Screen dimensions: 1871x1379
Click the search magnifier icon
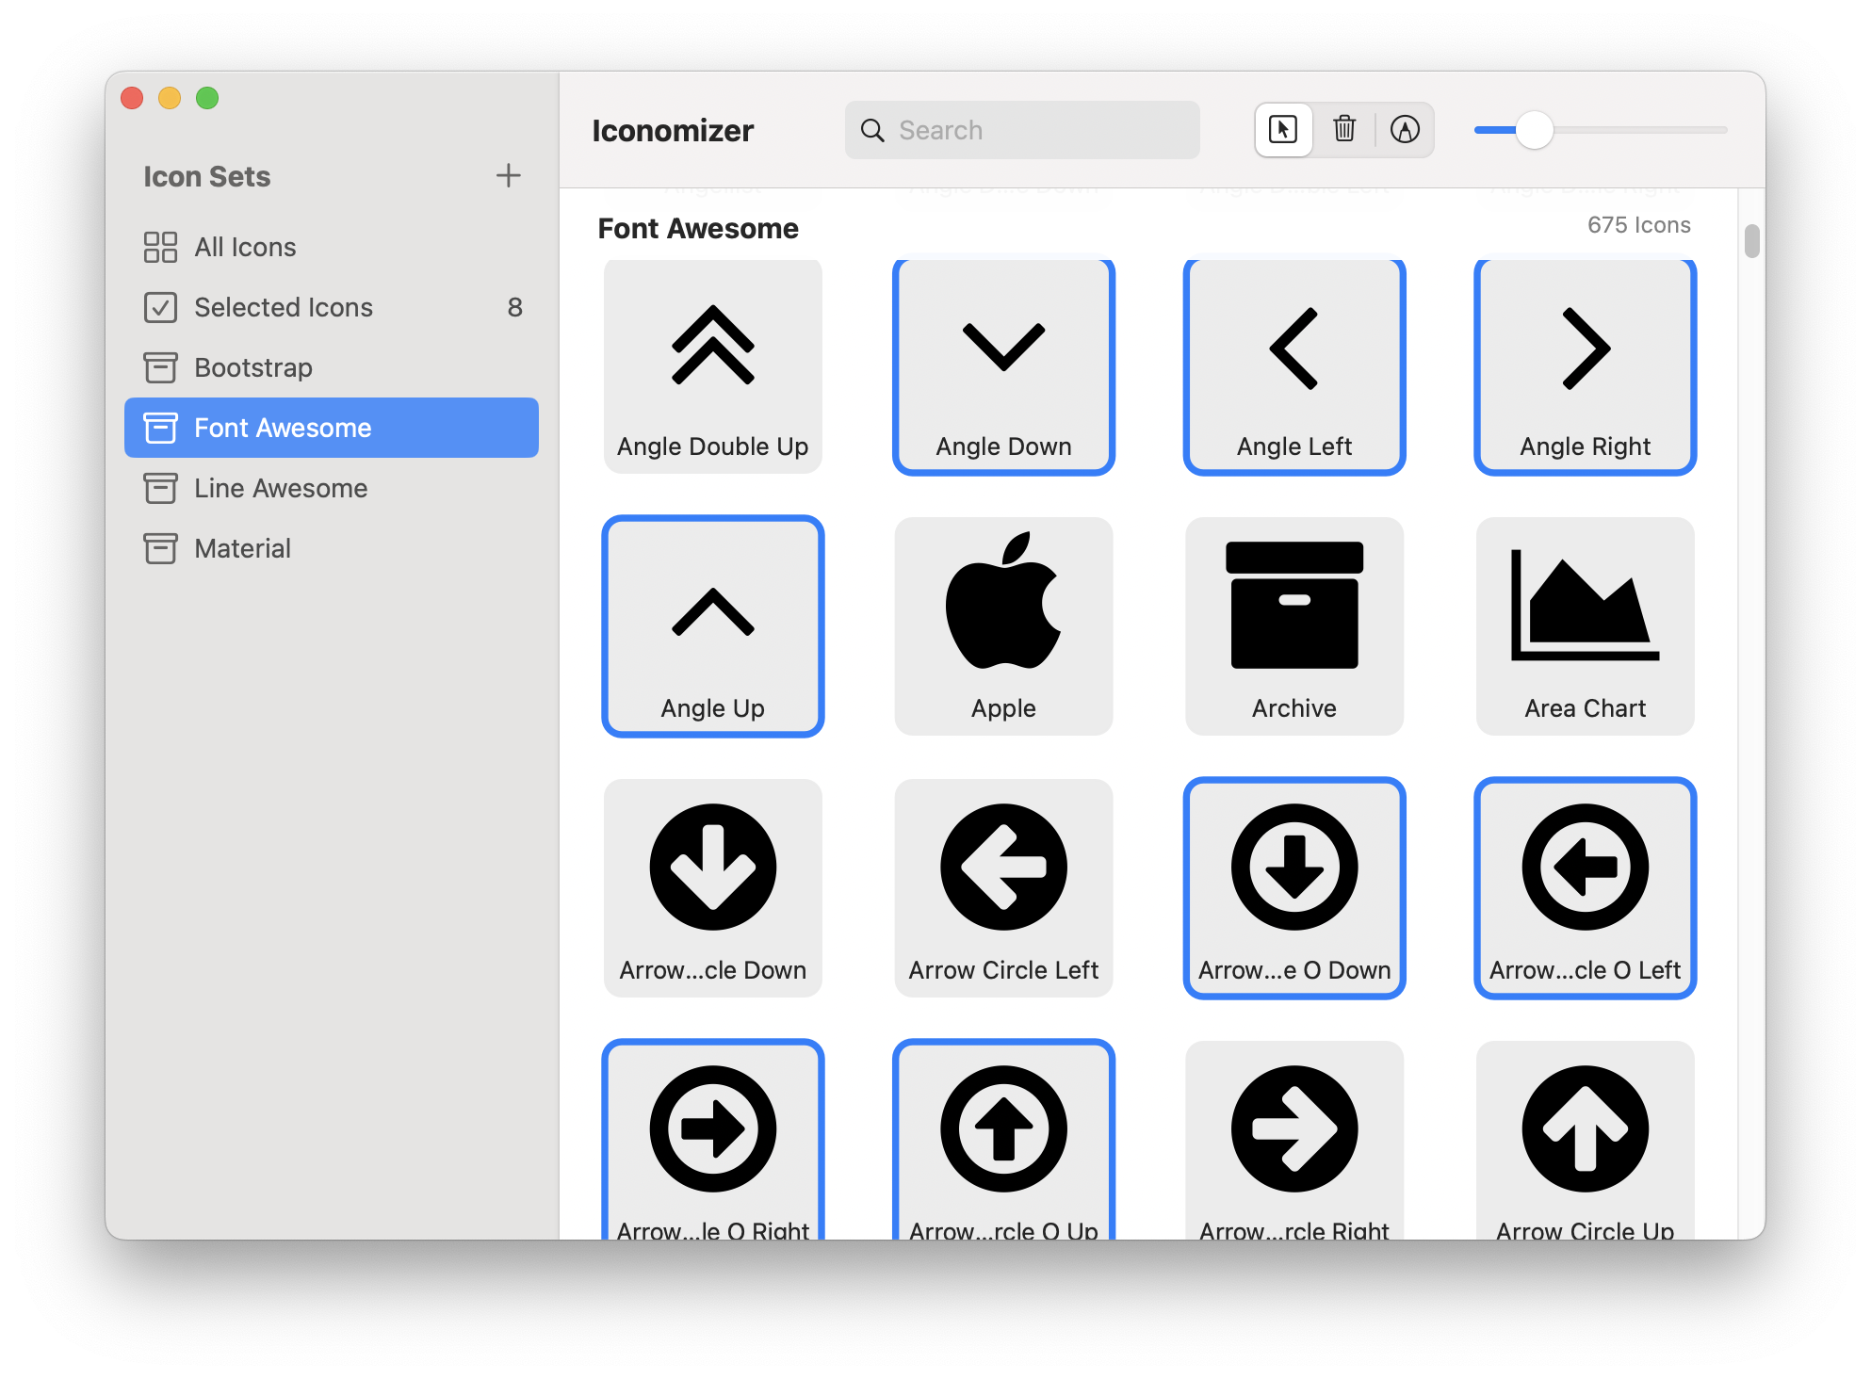(872, 130)
